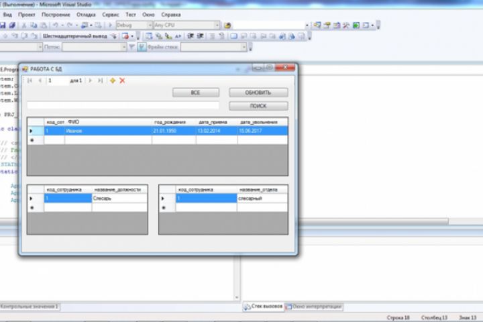
Task: Click the Save All toolbar icon
Action: 12,25
